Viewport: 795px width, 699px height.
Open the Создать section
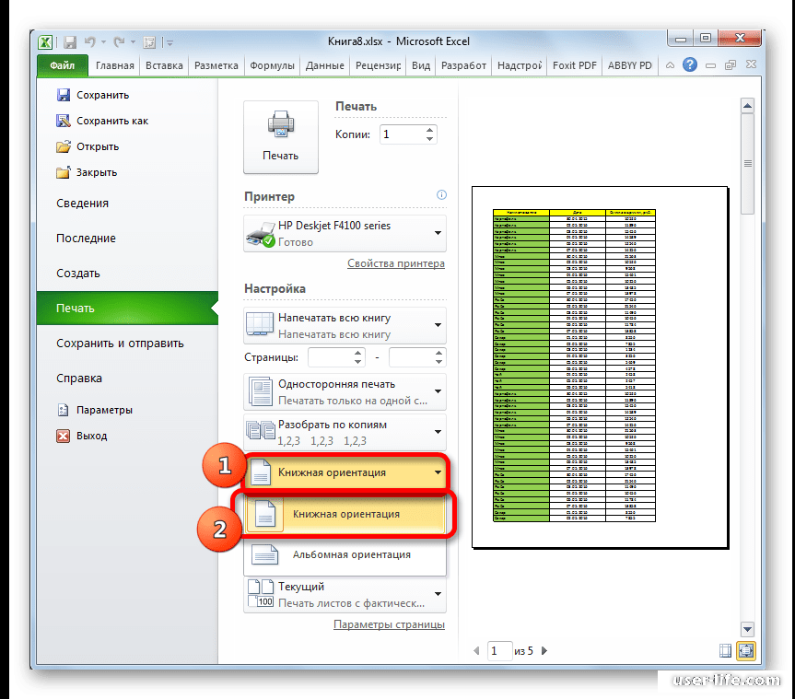[x=78, y=274]
